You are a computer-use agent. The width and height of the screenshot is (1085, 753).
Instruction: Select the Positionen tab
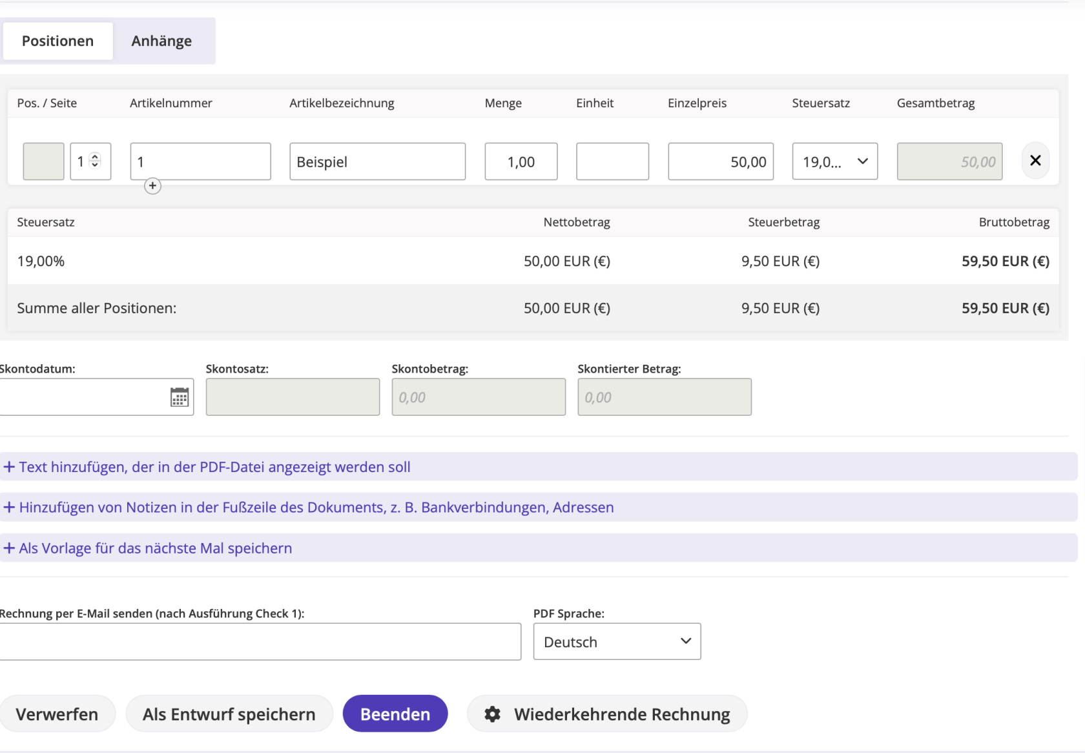pos(57,41)
